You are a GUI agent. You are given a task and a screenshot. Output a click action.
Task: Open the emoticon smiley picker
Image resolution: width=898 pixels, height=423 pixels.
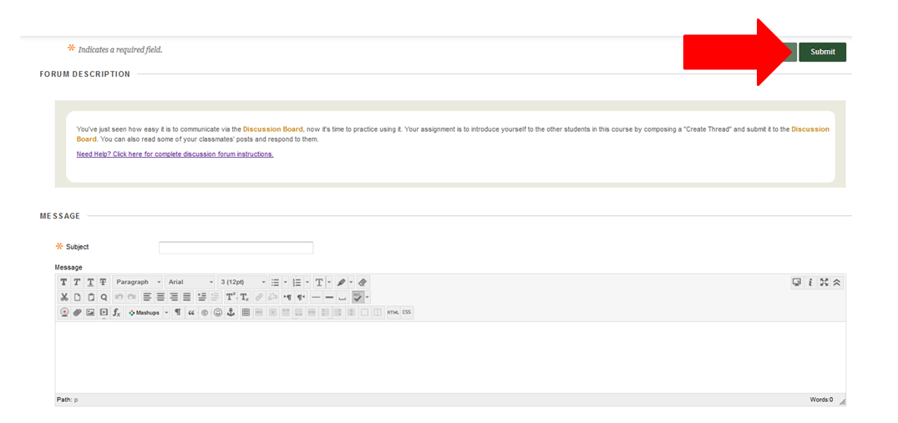218,312
